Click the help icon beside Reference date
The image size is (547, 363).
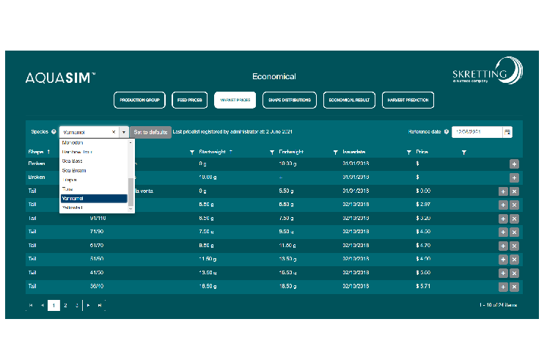(447, 132)
